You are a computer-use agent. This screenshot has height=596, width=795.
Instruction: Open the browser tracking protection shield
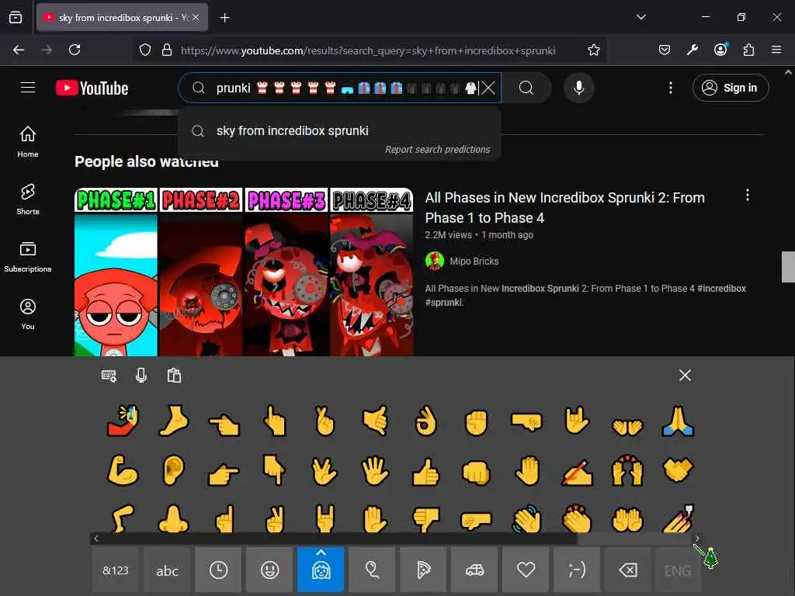[x=145, y=50]
